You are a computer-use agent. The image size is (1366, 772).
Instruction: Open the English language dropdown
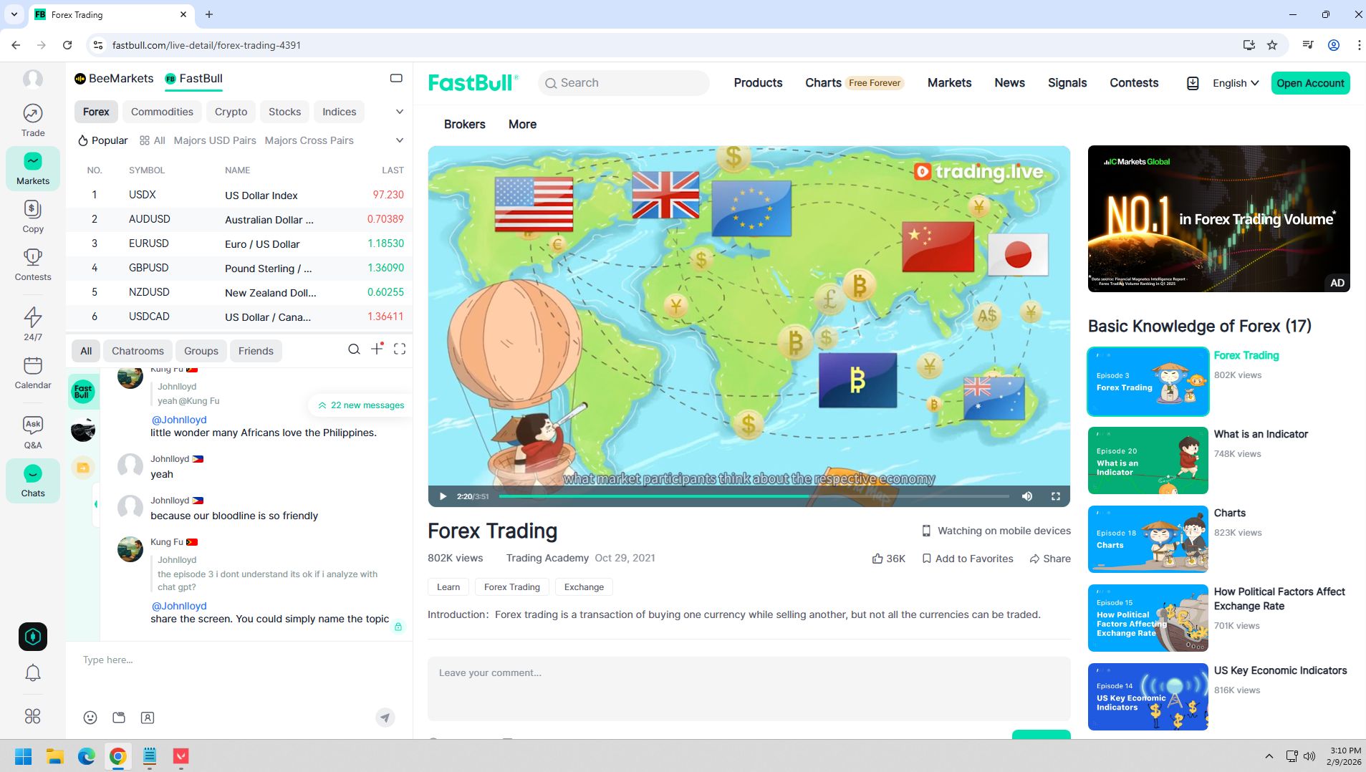(x=1235, y=83)
